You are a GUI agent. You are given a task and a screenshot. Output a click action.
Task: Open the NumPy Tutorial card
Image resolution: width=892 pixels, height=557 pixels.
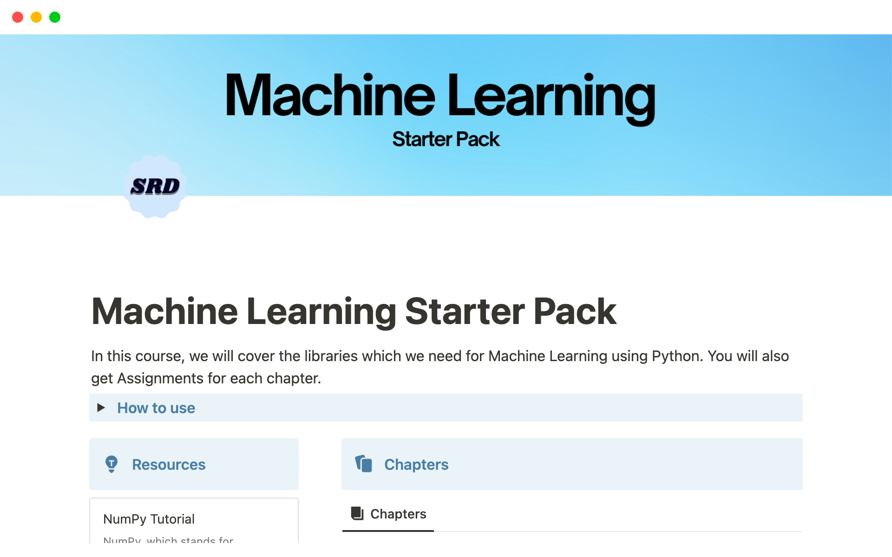pos(149,519)
